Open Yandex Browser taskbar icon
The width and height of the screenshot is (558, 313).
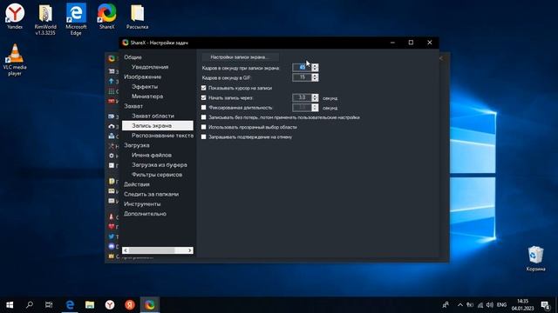(110, 304)
